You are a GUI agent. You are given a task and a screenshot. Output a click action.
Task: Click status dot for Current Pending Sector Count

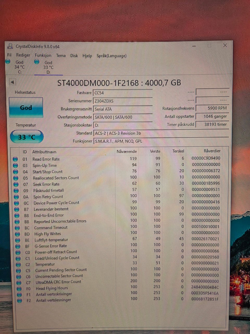pyautogui.click(x=19, y=271)
